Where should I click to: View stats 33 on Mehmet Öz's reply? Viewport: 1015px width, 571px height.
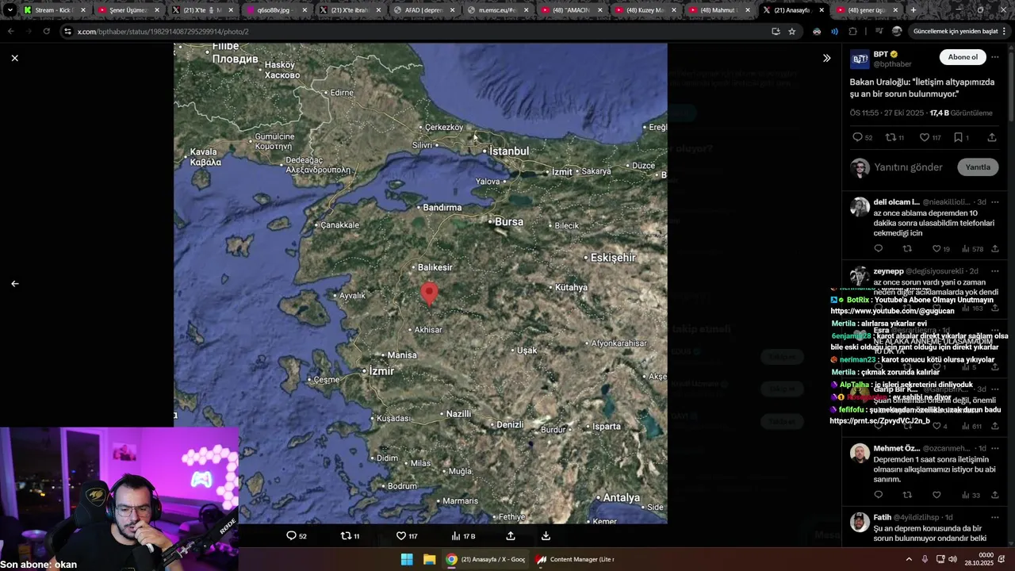971,495
